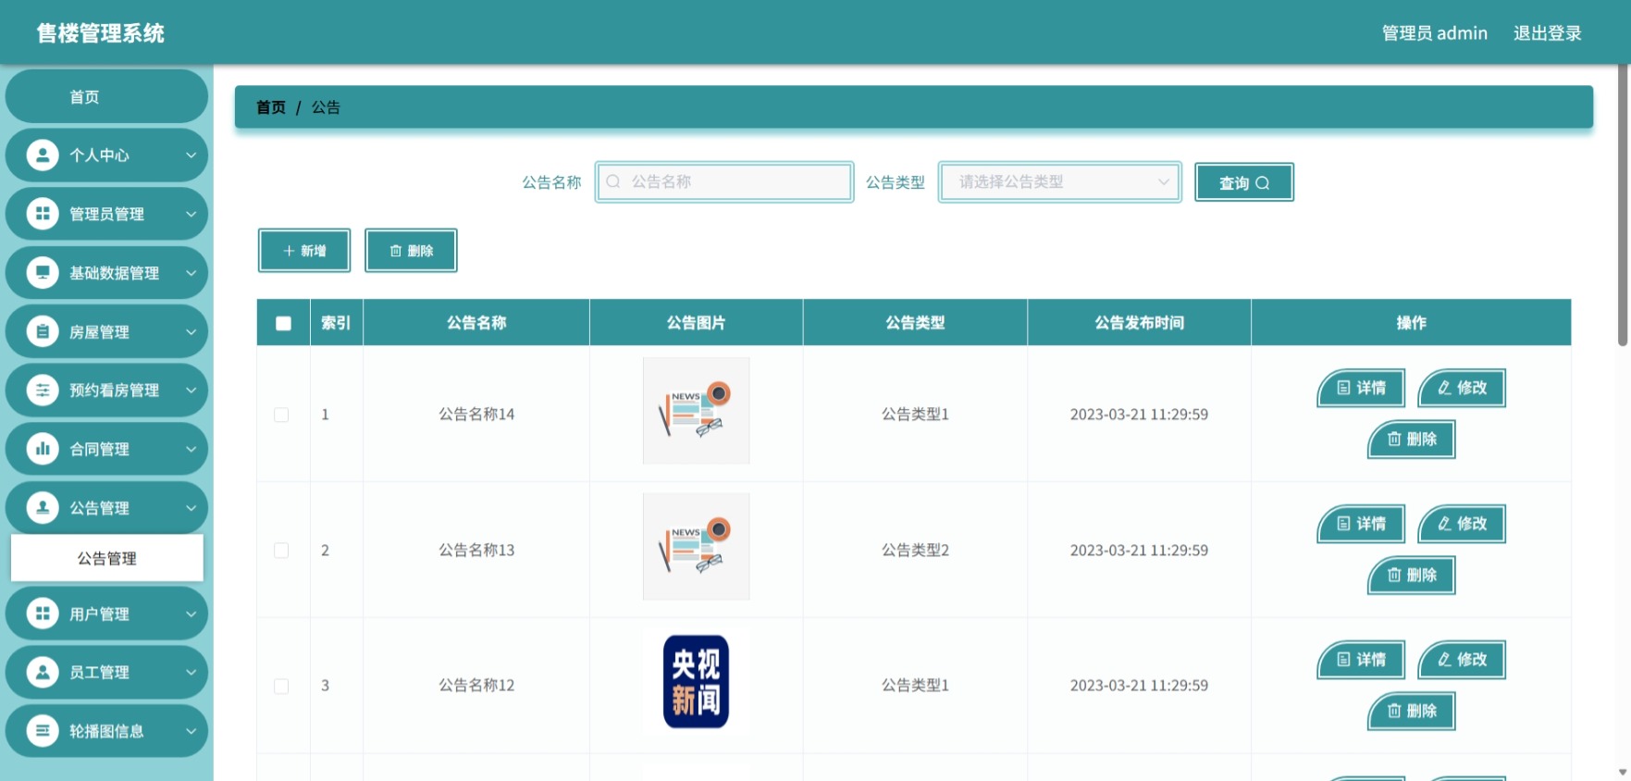Viewport: 1631px width, 781px height.
Task: Click the 修改 pencil icon for 公告名称13
Action: 1445,524
